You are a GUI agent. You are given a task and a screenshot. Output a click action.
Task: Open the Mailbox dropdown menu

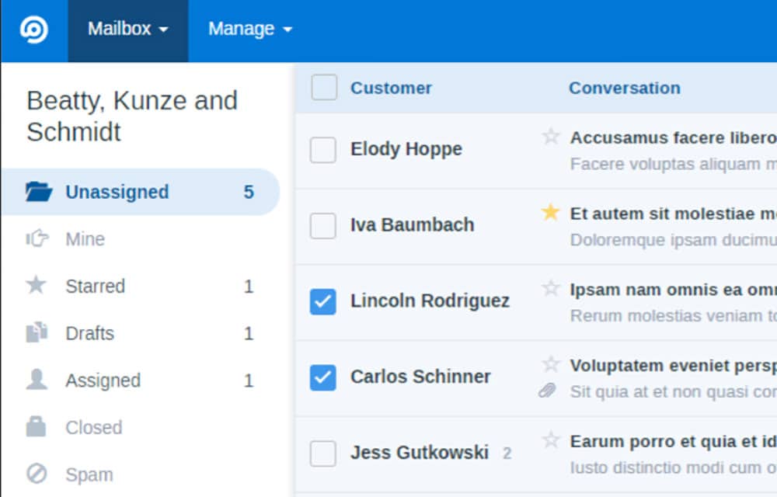point(127,30)
